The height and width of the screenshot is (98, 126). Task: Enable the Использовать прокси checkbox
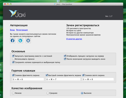pos(13,59)
